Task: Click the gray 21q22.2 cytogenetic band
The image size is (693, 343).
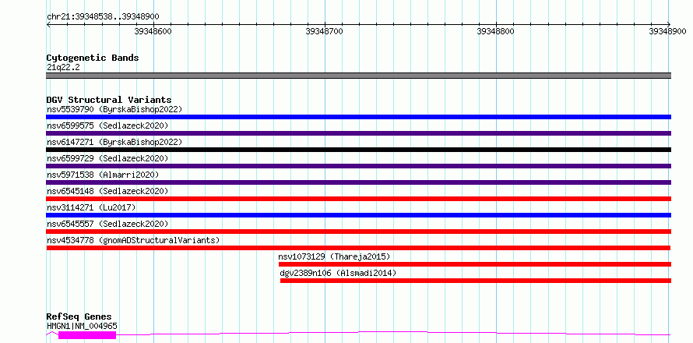Action: tap(358, 76)
